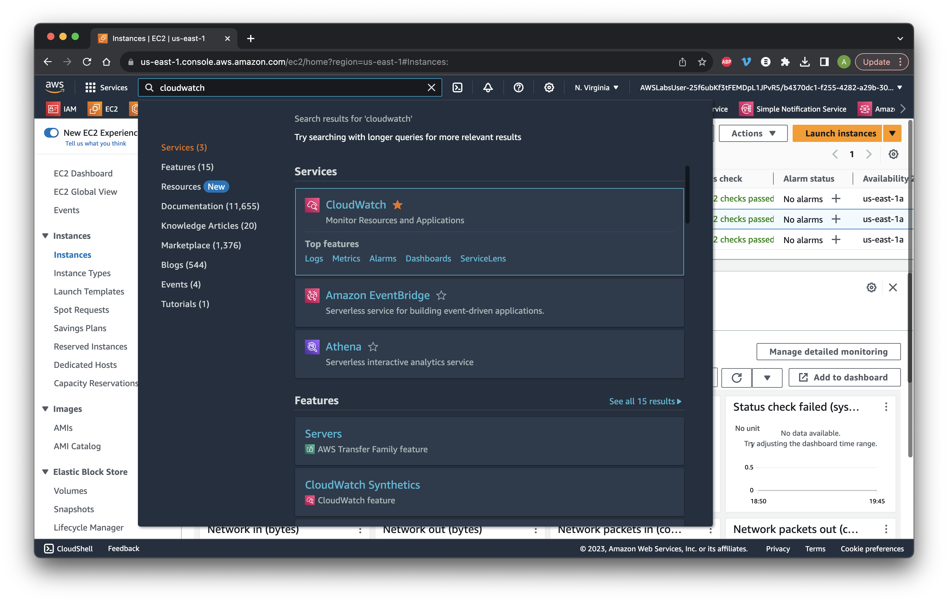This screenshot has width=948, height=603.
Task: Collapse the Elastic Block Store section
Action: [x=45, y=472]
